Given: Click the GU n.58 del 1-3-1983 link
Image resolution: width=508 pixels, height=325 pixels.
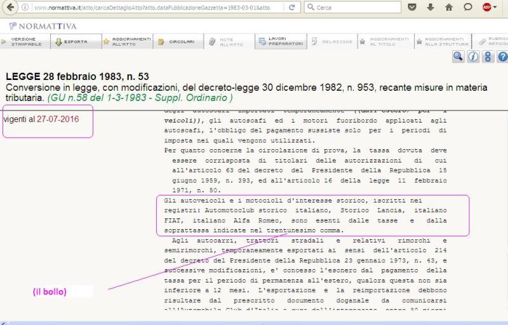Looking at the screenshot, I should (x=139, y=98).
